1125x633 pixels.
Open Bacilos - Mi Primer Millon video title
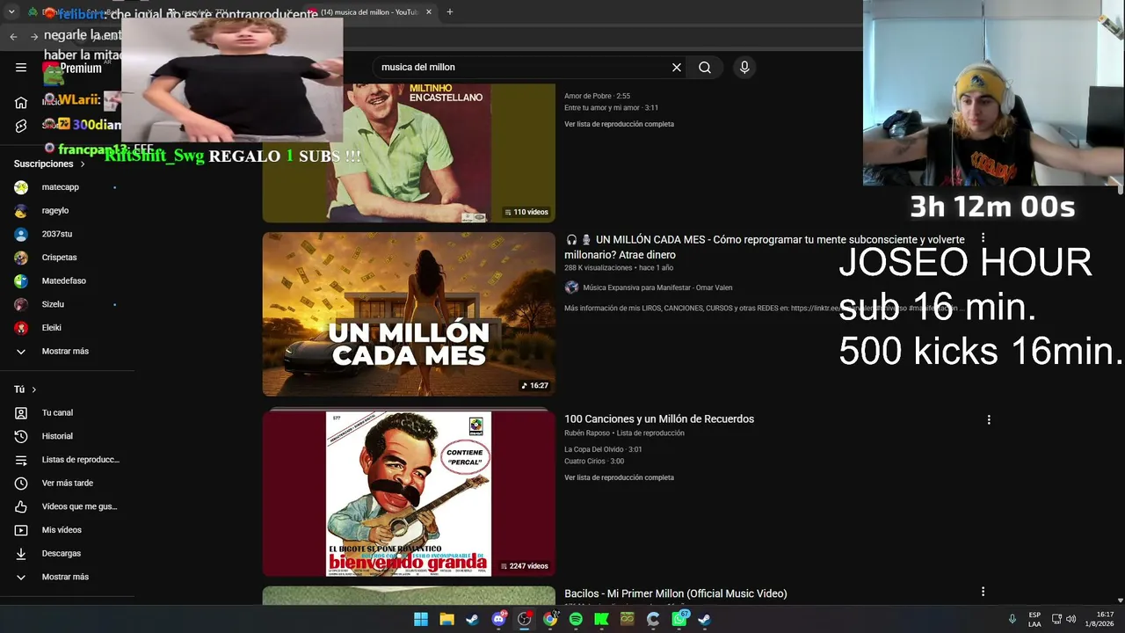click(676, 594)
